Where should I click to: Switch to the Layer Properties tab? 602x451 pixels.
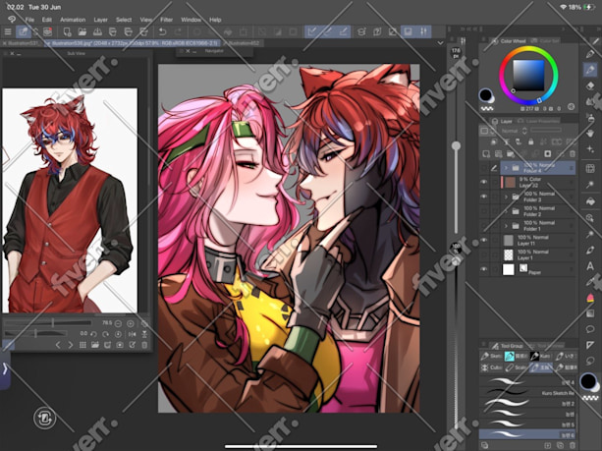point(538,121)
